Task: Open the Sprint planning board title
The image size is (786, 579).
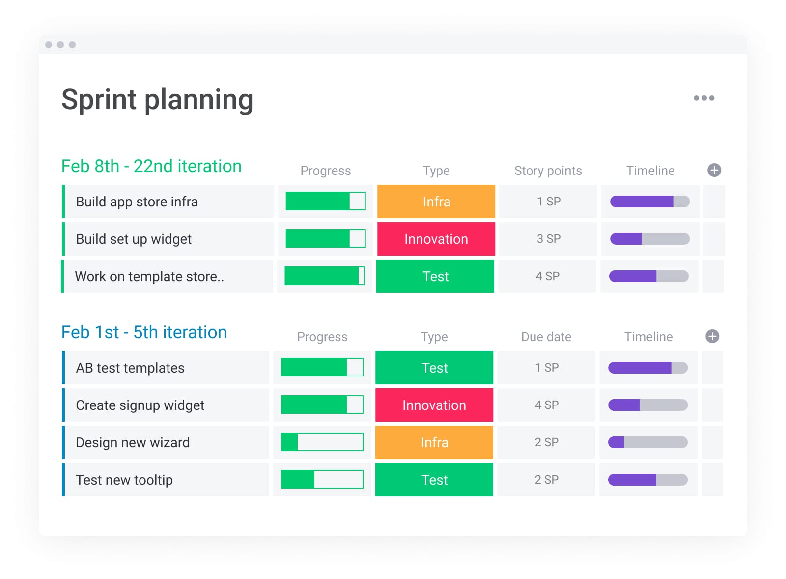Action: pyautogui.click(x=157, y=100)
